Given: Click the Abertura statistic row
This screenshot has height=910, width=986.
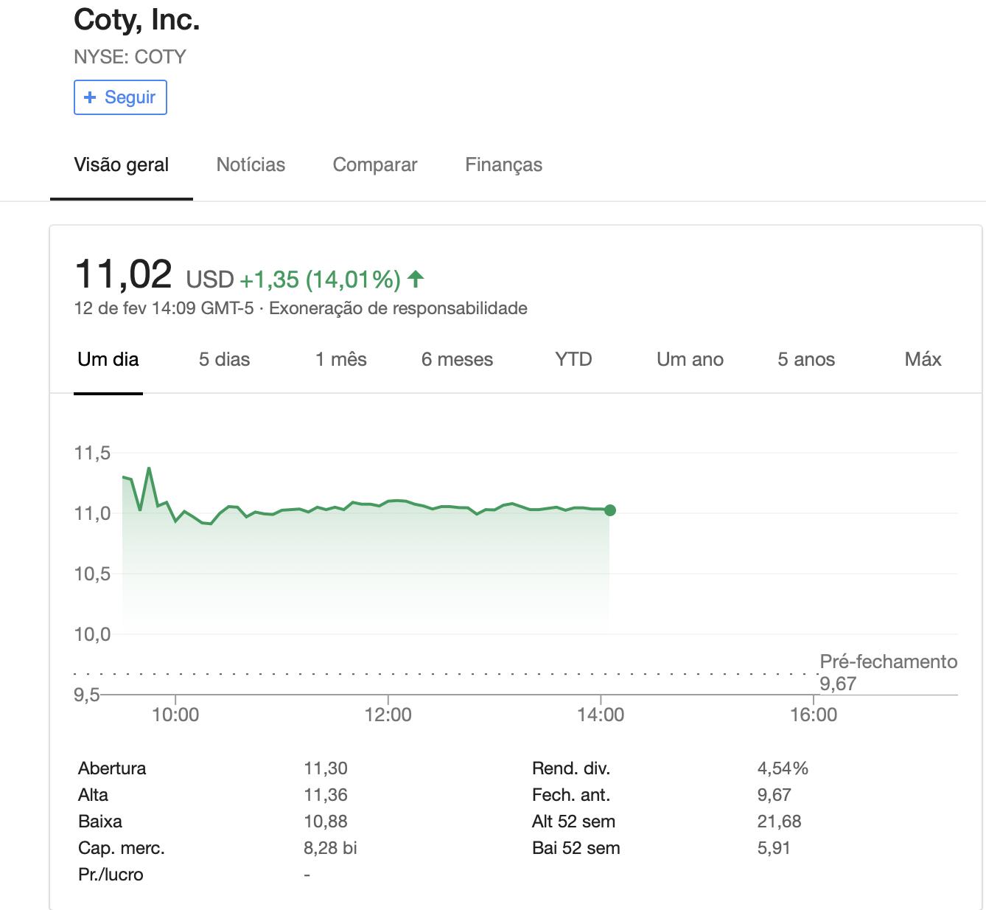Looking at the screenshot, I should pyautogui.click(x=113, y=768).
